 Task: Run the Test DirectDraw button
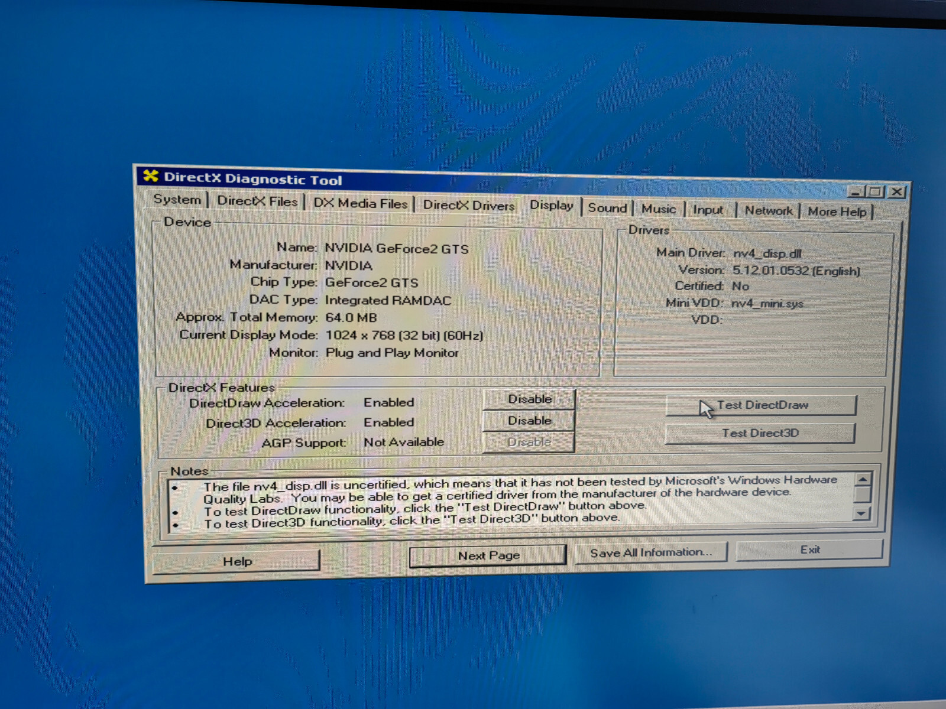[761, 405]
